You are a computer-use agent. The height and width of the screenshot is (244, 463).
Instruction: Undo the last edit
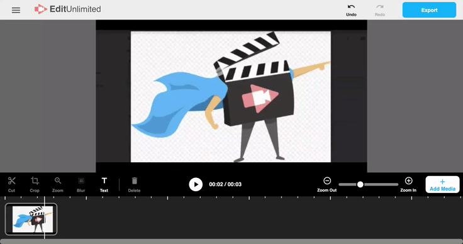[x=351, y=10]
